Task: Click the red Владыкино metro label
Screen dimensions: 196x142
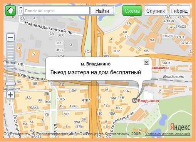Action: 148,101
